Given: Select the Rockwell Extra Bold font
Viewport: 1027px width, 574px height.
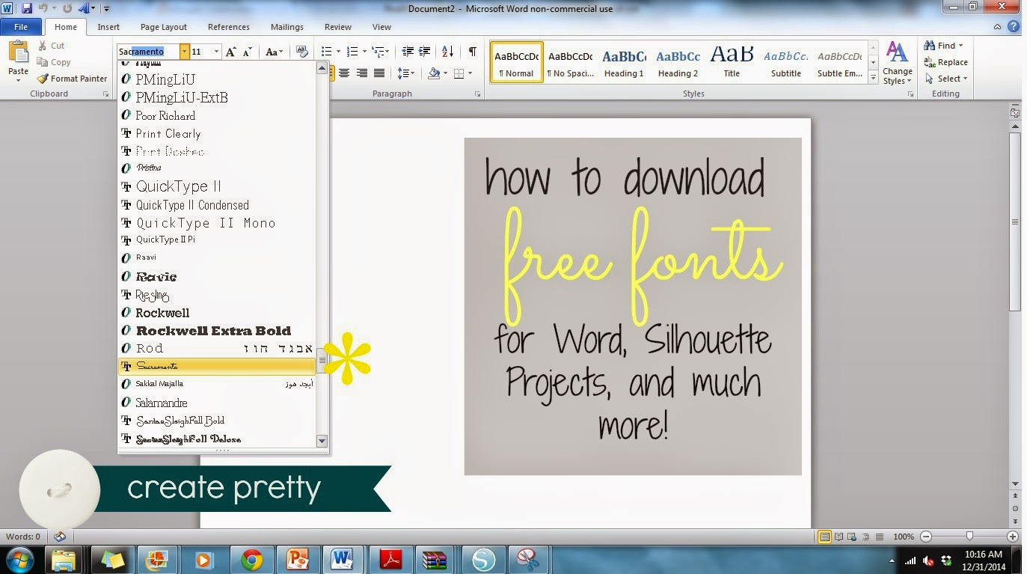Looking at the screenshot, I should click(x=217, y=331).
